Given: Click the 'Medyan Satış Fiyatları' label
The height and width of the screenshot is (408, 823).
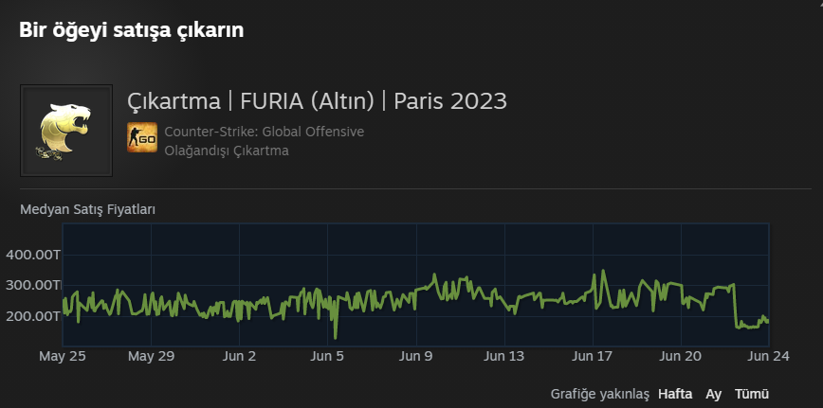Looking at the screenshot, I should (x=87, y=209).
